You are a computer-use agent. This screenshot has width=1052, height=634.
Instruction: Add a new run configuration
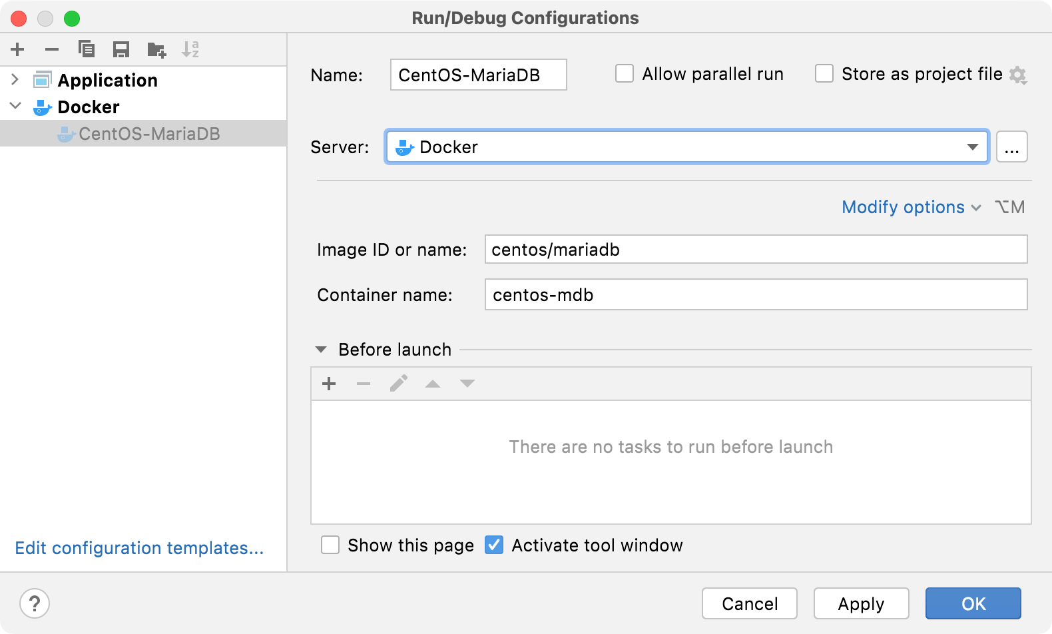(17, 49)
